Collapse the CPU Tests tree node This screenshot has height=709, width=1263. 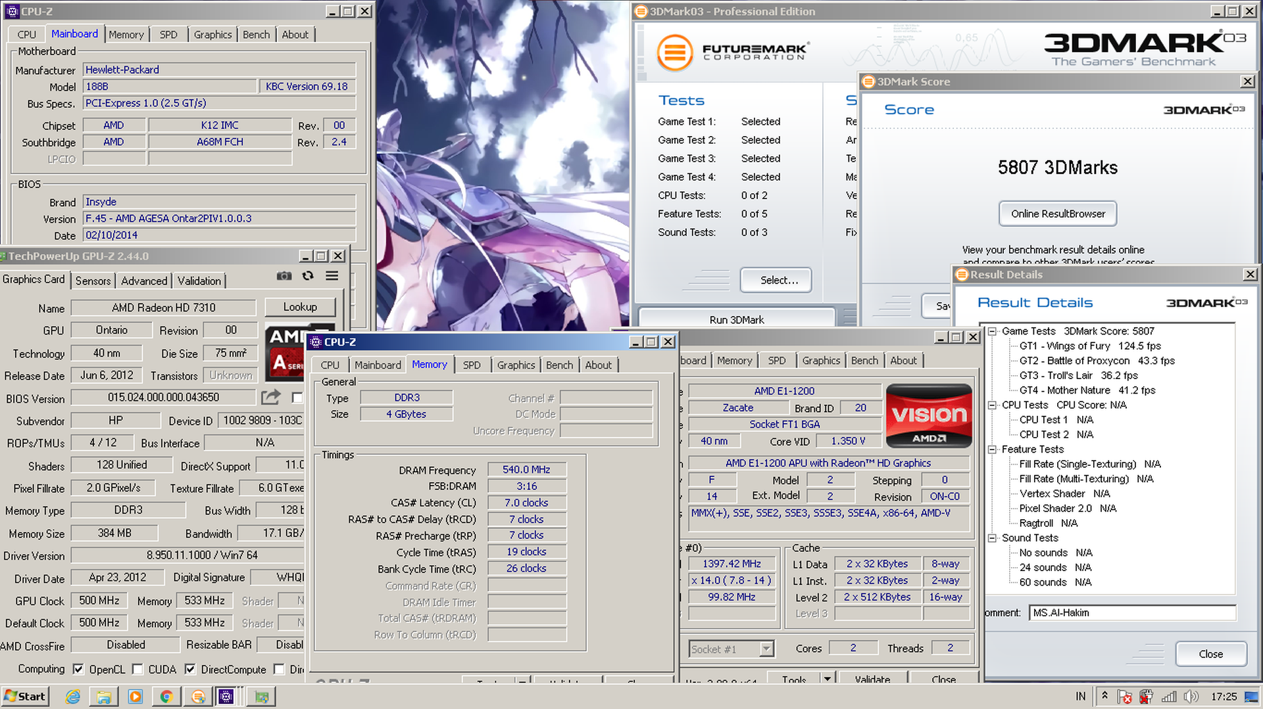pyautogui.click(x=992, y=405)
